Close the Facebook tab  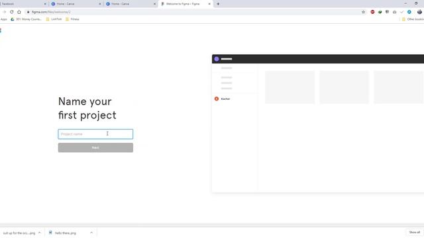(45, 4)
